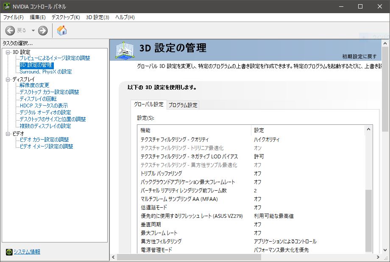Click the ハイクオリティ setting value
The height and width of the screenshot is (262, 390).
267,139
